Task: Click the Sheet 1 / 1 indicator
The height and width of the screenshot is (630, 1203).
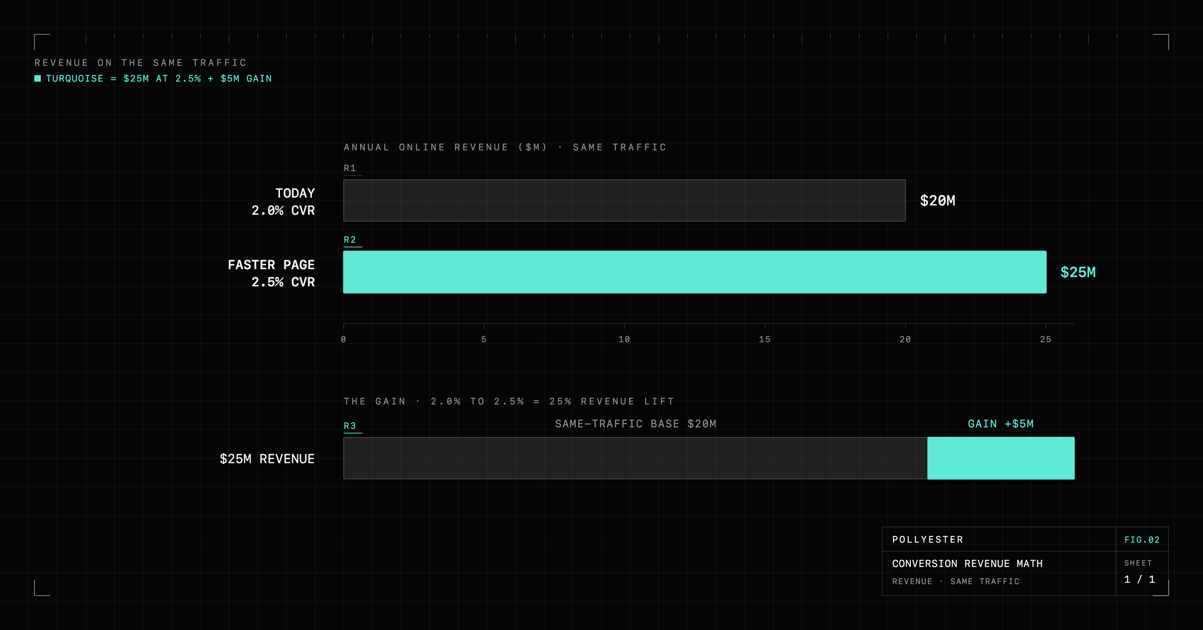Action: pyautogui.click(x=1140, y=571)
